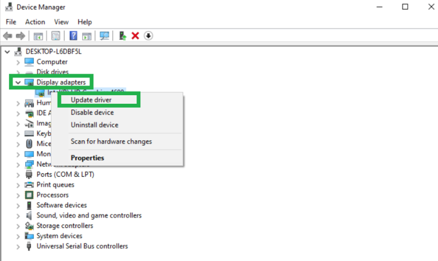Expand Sound, video and game controllers chevron

click(18, 216)
